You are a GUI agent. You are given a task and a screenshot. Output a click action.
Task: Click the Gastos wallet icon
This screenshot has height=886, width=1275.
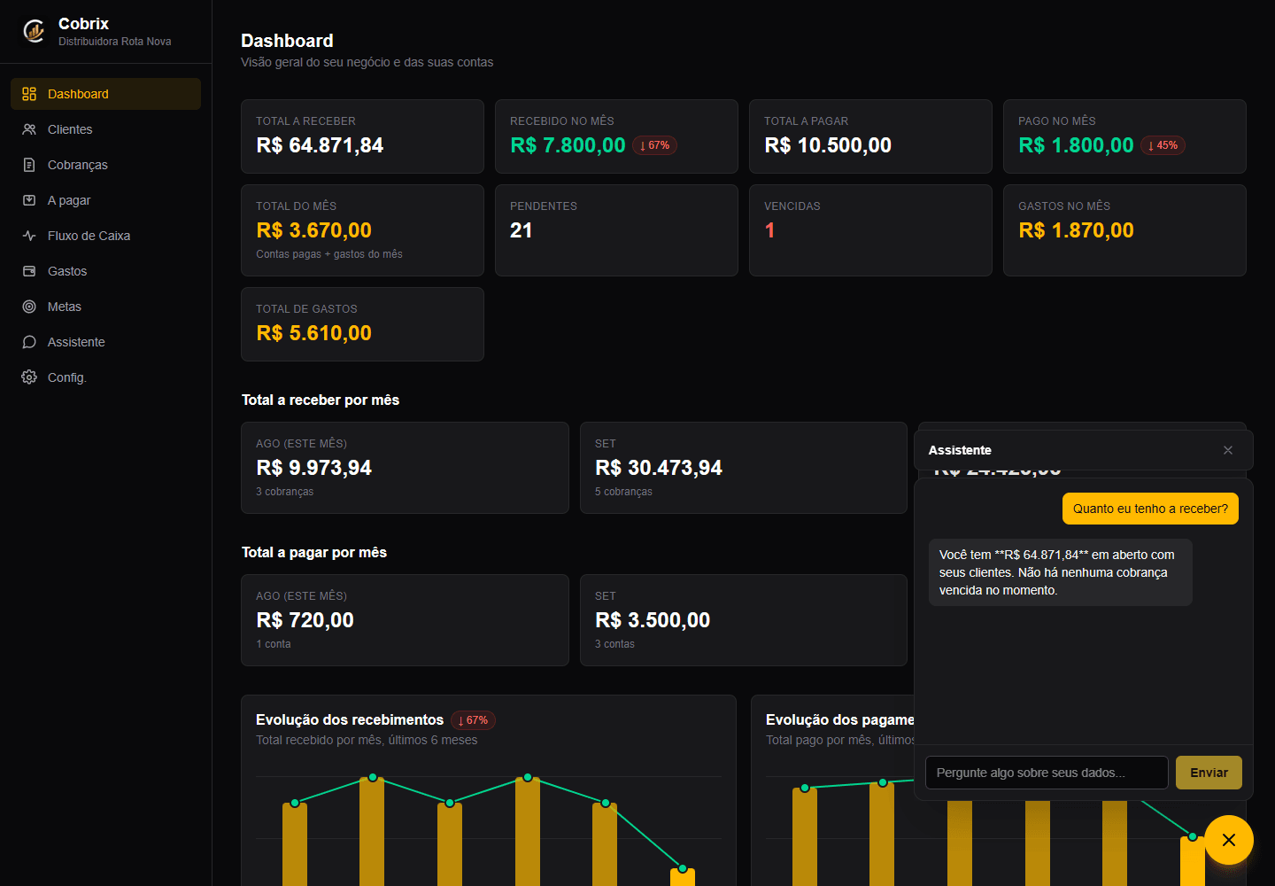pyautogui.click(x=29, y=271)
